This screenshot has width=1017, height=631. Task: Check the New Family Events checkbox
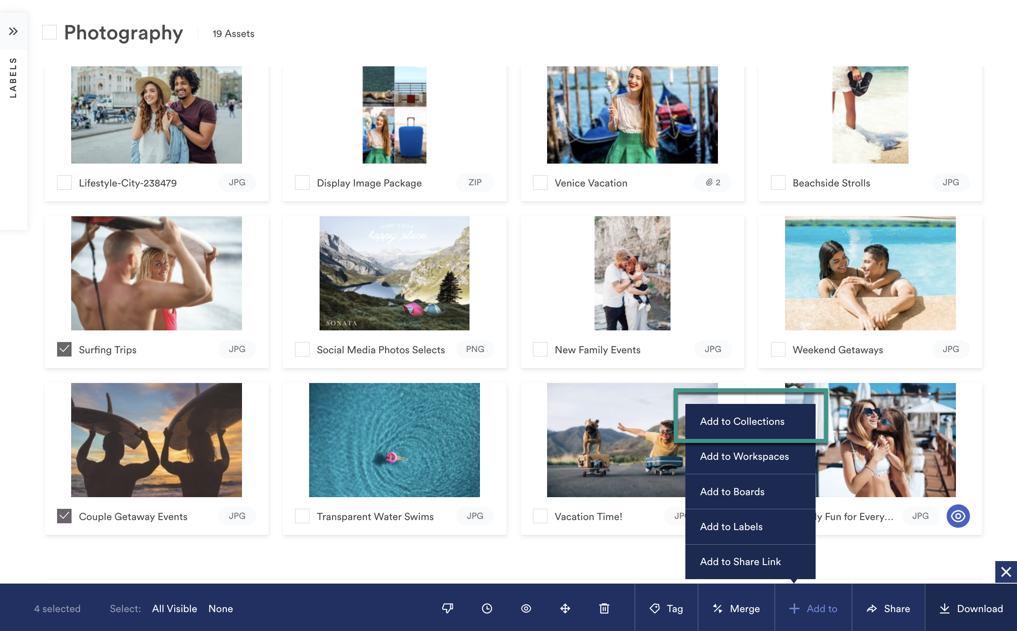click(540, 349)
